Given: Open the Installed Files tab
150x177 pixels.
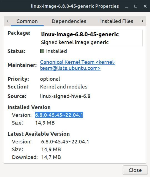Looking at the screenshot, I should point(117,21).
